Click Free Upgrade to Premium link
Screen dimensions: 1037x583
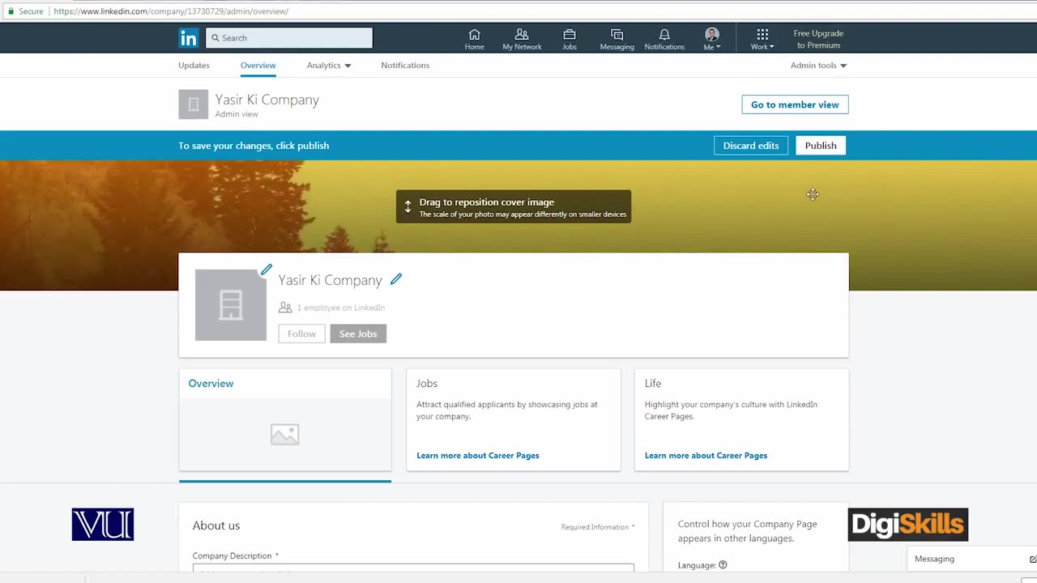[x=818, y=39]
